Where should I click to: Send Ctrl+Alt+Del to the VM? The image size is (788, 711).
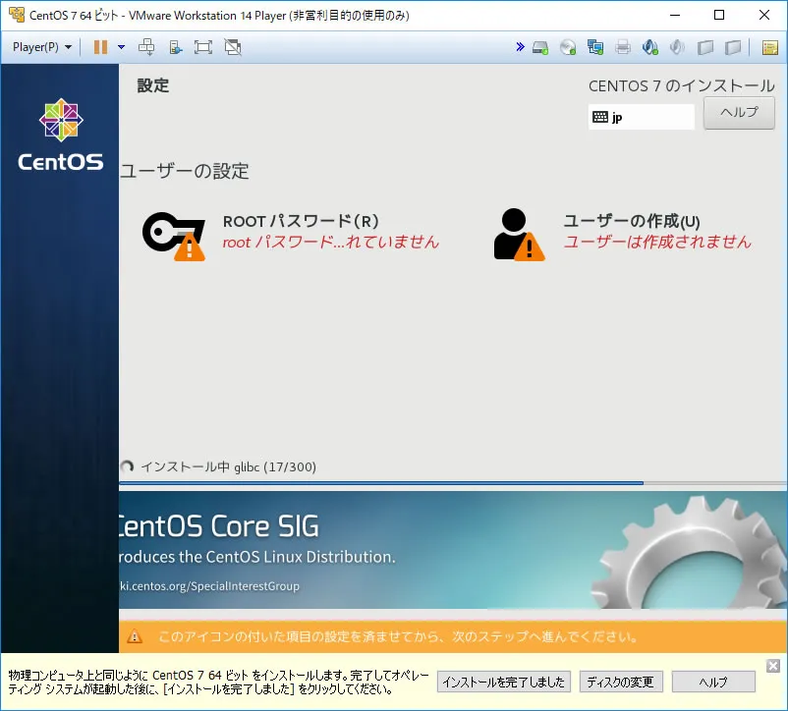tap(146, 47)
